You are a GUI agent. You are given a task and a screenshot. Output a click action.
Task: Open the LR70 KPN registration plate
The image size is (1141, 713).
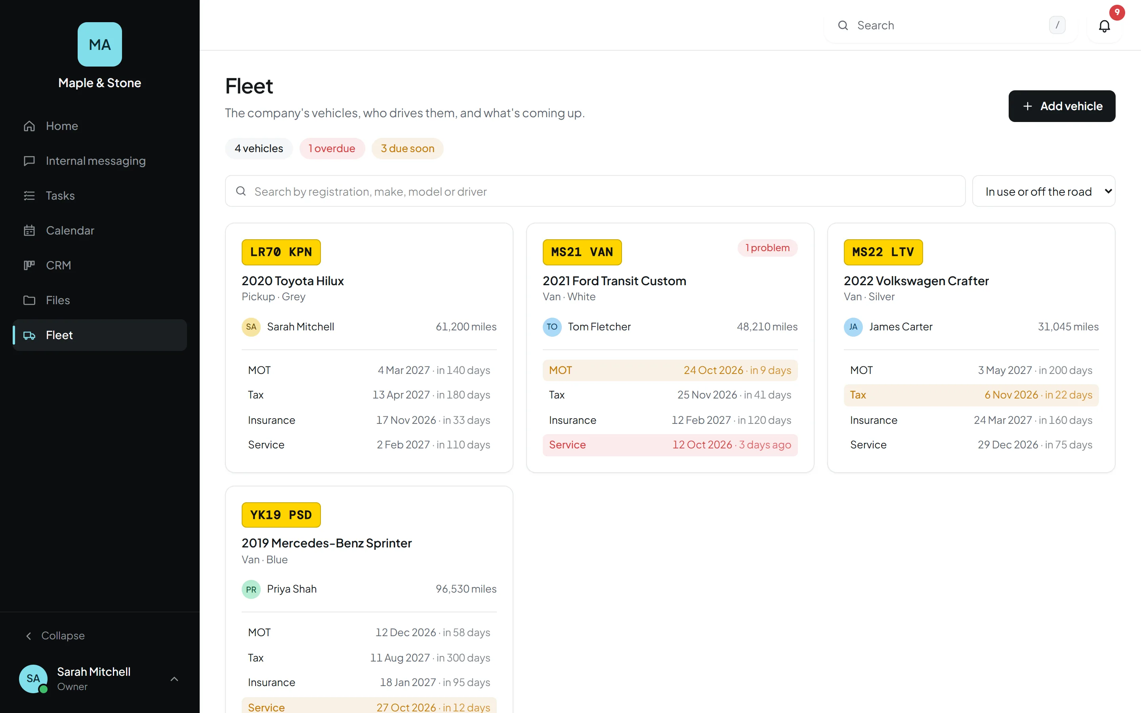pyautogui.click(x=281, y=252)
